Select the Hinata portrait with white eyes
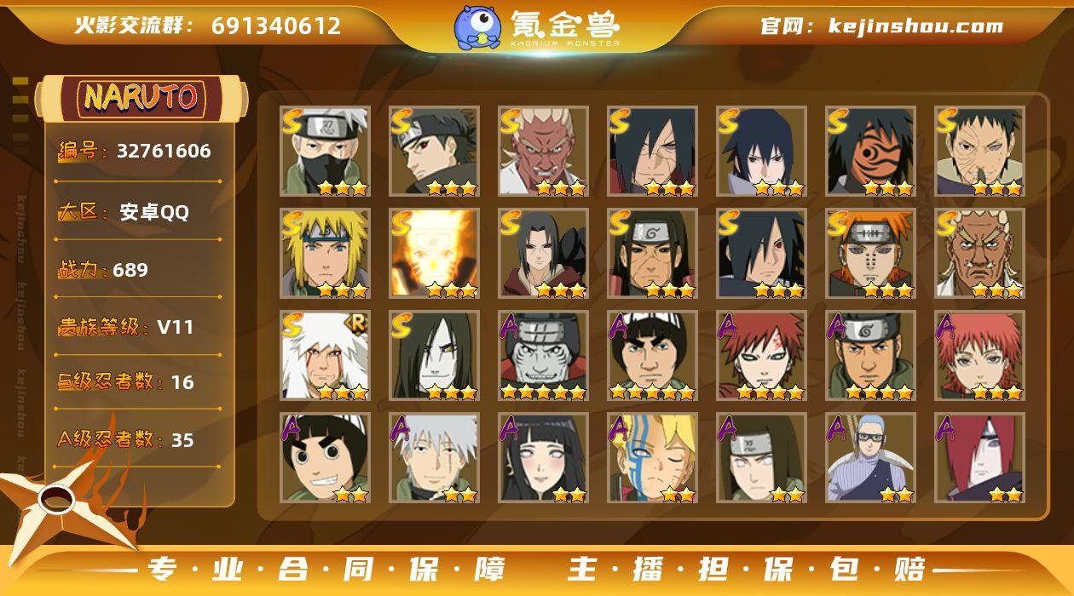 pyautogui.click(x=543, y=458)
